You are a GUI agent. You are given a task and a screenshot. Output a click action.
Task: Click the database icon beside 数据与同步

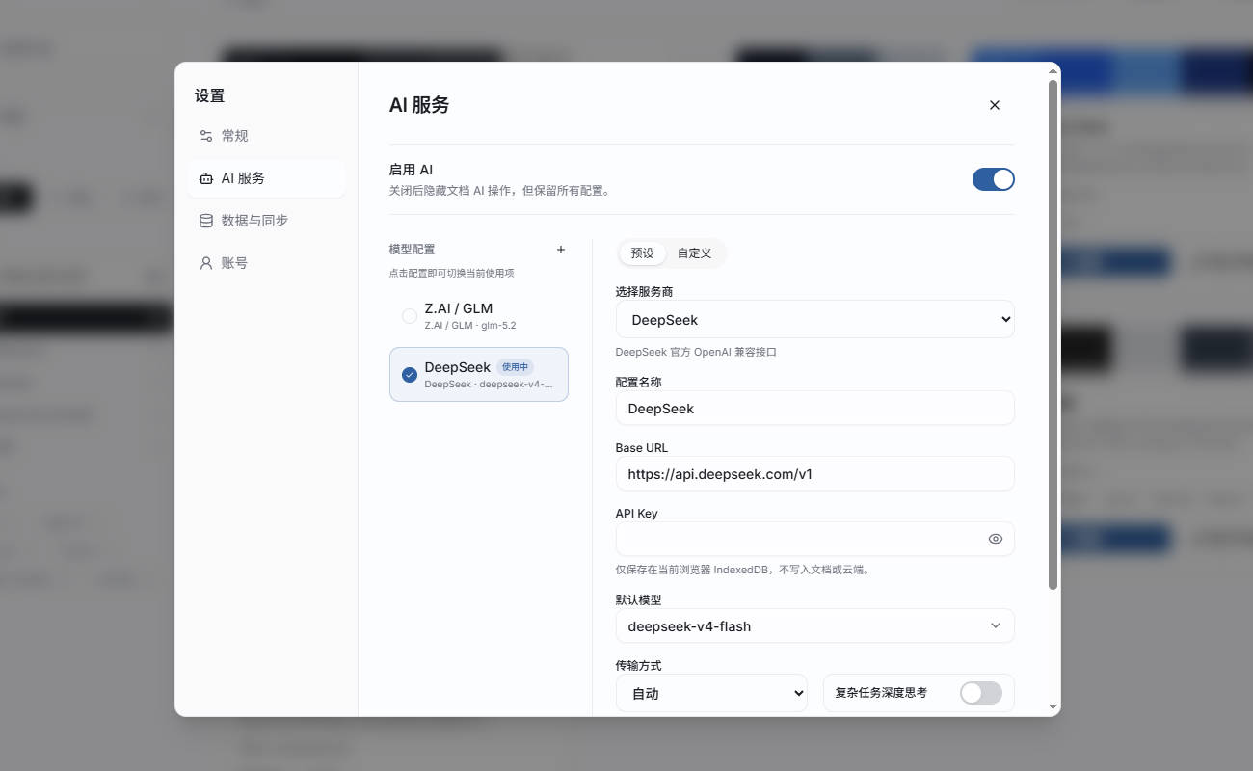tap(205, 221)
